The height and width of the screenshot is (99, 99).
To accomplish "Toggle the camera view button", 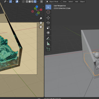I will point(41,27).
